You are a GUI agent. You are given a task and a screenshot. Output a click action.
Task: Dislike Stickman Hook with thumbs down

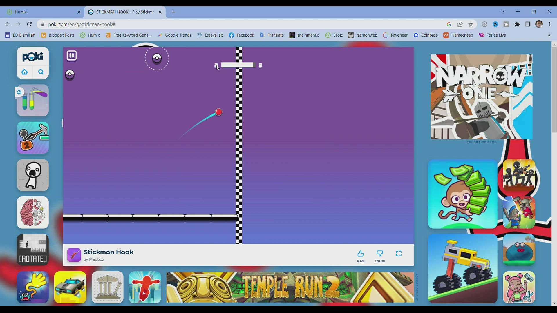[380, 254]
